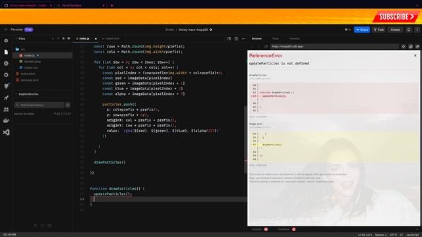Open the Drafts breadcrumb link
The width and height of the screenshot is (422, 237).
[170, 30]
